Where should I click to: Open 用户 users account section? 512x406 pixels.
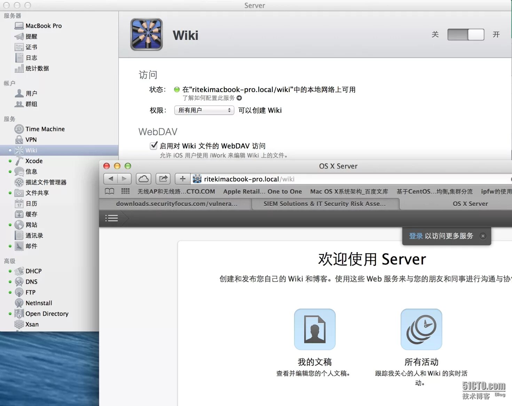26,93
